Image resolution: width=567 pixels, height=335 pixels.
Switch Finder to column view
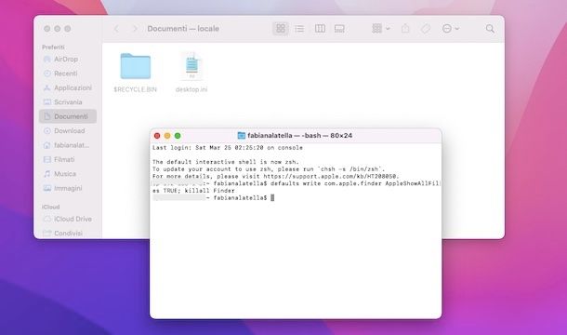click(x=320, y=29)
